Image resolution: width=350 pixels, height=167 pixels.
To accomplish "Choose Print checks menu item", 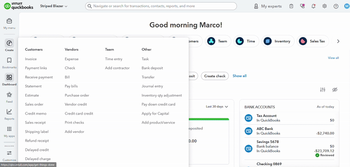I will coord(74,122).
